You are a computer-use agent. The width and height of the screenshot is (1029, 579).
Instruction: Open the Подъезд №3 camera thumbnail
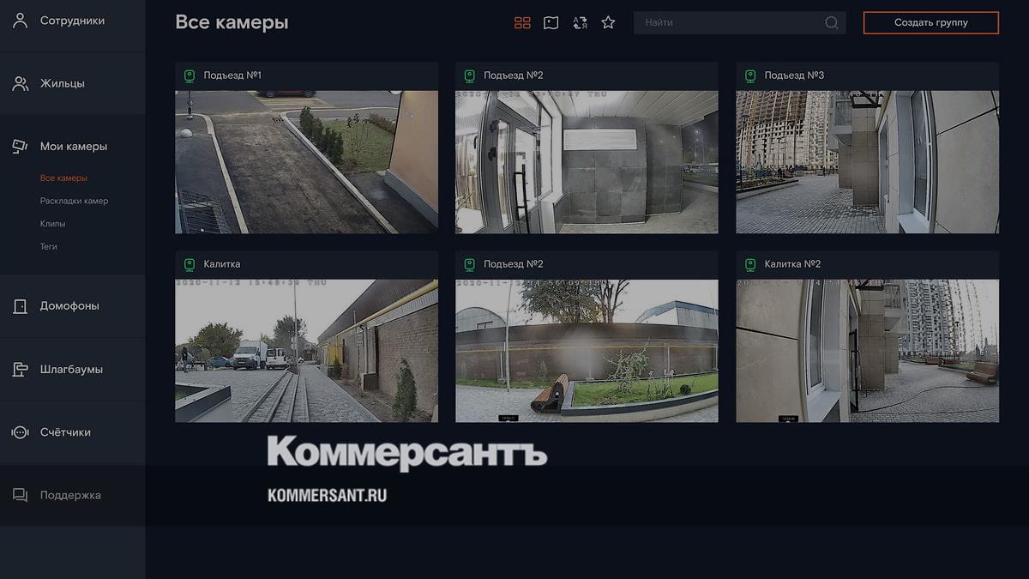click(867, 161)
